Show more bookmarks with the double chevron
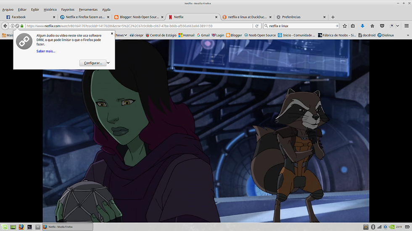The image size is (412, 231). (408, 35)
